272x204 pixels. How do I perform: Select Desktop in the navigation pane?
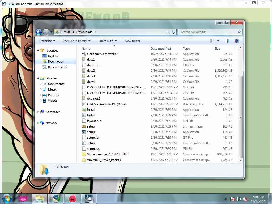pos(54,56)
